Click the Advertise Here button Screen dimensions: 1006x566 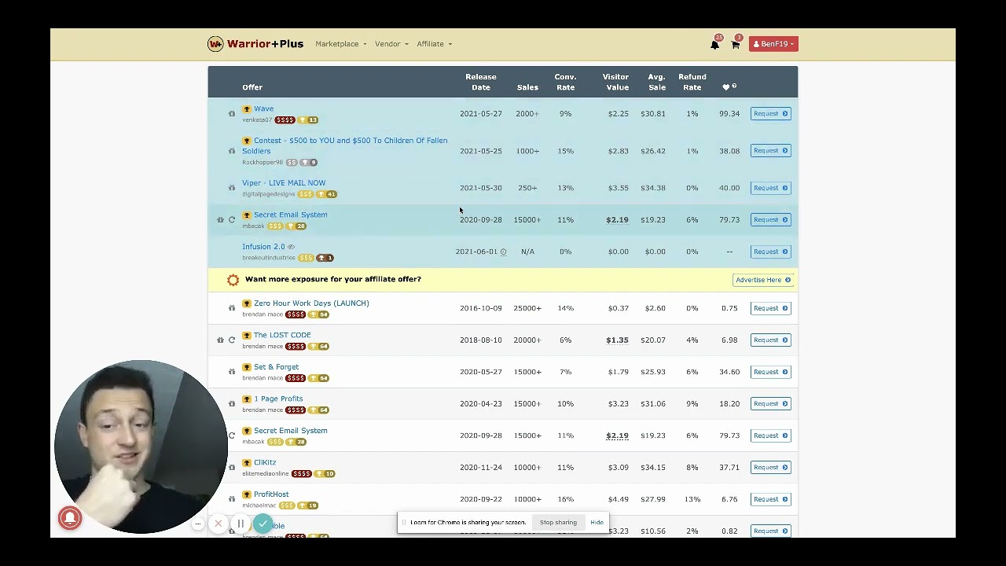(x=763, y=280)
